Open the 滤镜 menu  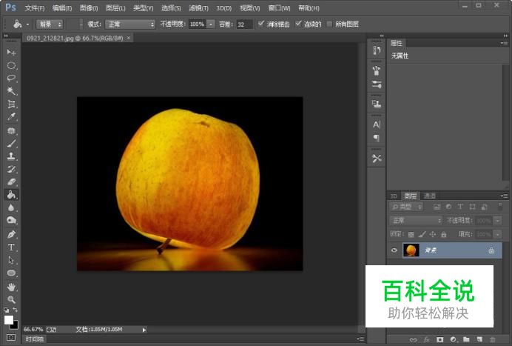click(x=199, y=7)
